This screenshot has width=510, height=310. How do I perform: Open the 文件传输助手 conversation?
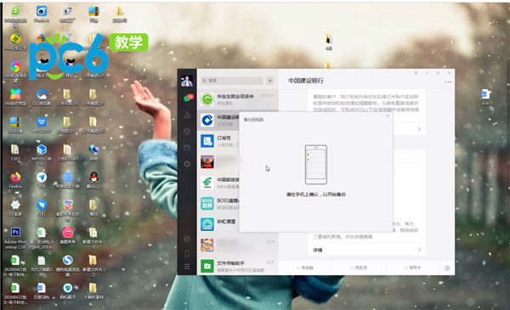pyautogui.click(x=238, y=266)
